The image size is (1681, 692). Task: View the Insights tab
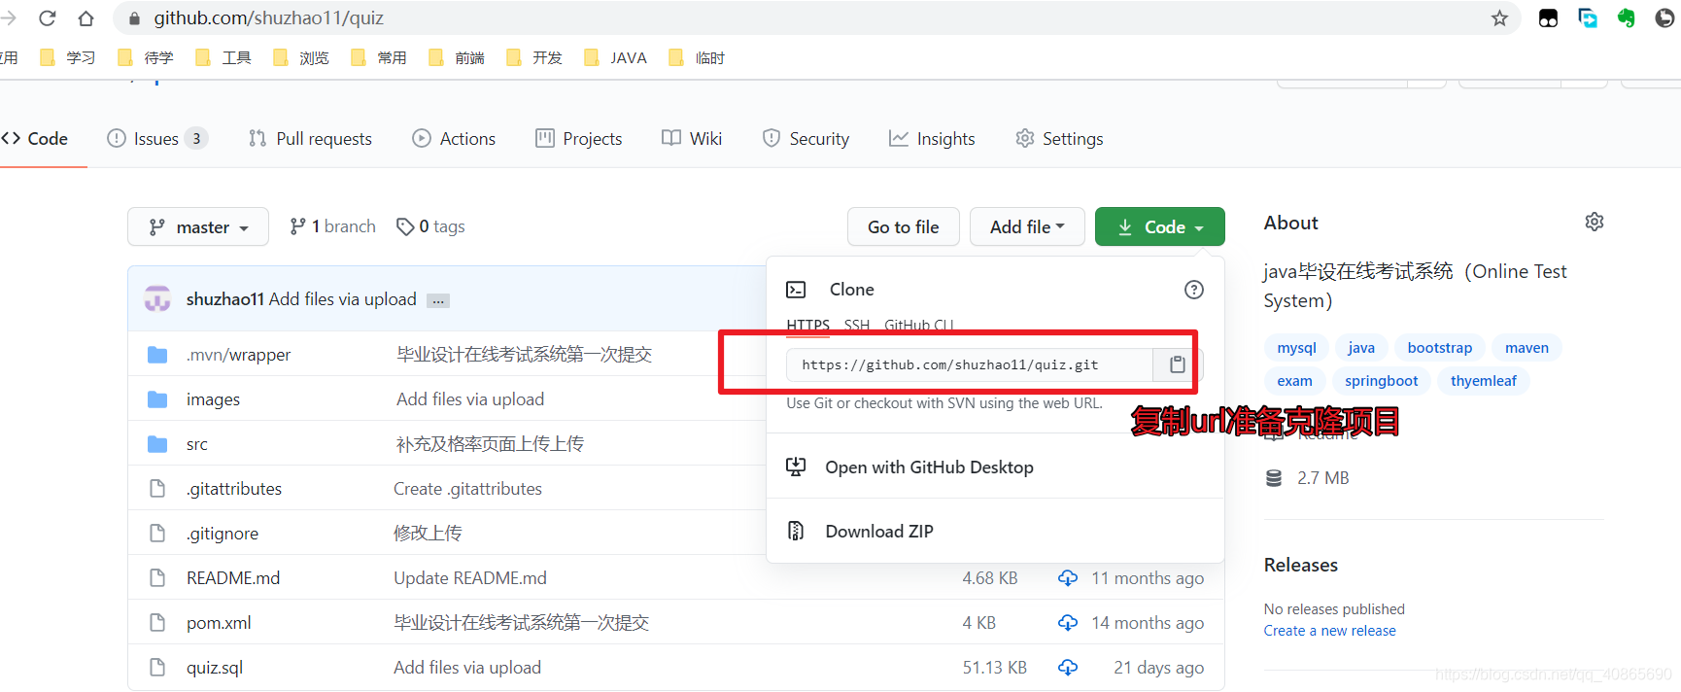pos(932,139)
